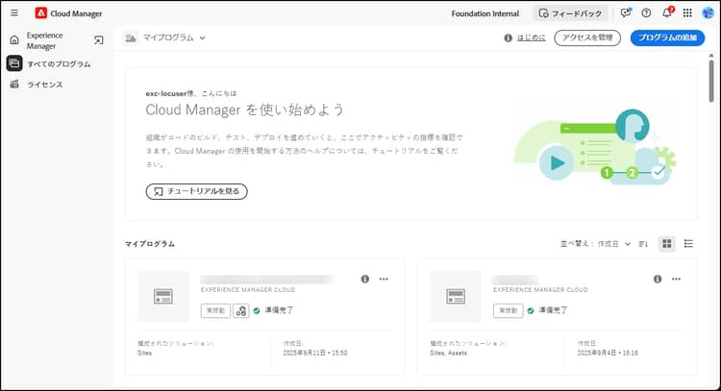Open the notifications bell icon

(667, 12)
